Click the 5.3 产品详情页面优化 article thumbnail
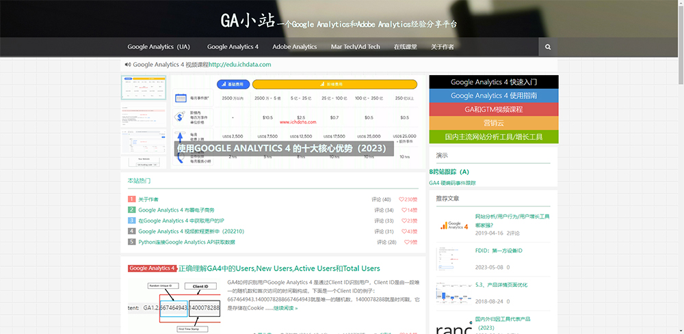Screen dimensions: 684x334 point(453,293)
